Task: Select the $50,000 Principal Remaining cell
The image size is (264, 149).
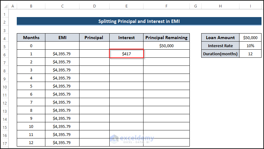Action: click(x=166, y=46)
